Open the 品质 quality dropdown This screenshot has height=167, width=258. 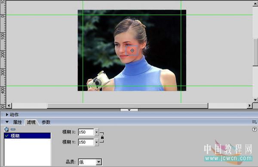(x=99, y=162)
